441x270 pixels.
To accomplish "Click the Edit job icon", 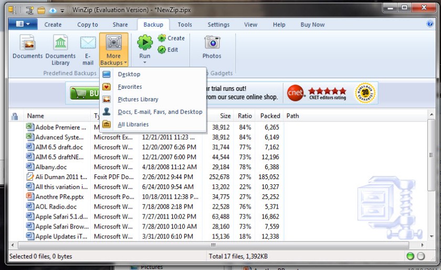I will [x=162, y=50].
